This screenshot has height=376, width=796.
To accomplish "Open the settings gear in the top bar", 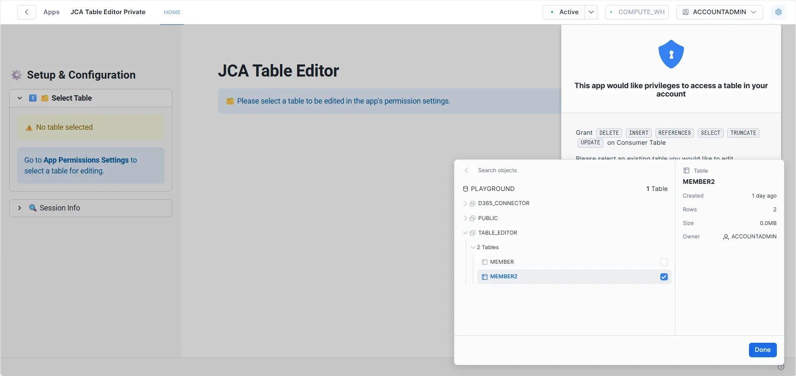I will click(779, 12).
